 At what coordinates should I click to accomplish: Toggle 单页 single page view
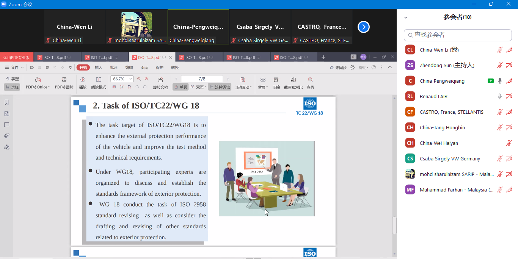(181, 87)
